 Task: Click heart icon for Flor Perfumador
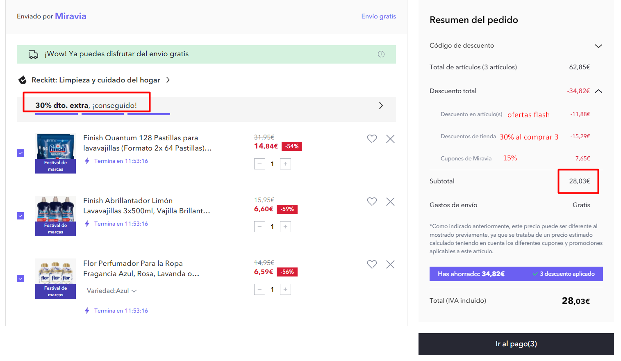[372, 264]
